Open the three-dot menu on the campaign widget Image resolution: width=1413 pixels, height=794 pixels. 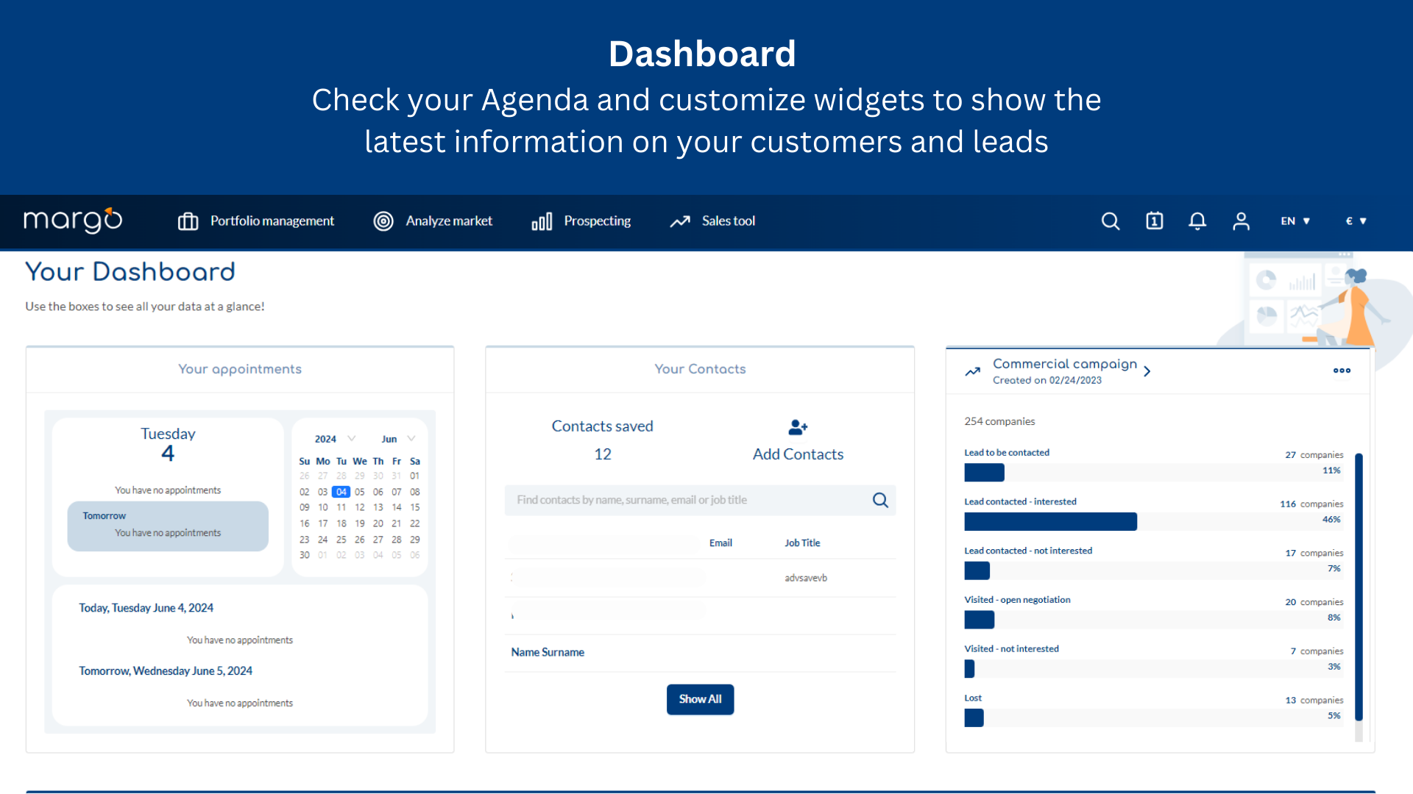click(x=1341, y=371)
